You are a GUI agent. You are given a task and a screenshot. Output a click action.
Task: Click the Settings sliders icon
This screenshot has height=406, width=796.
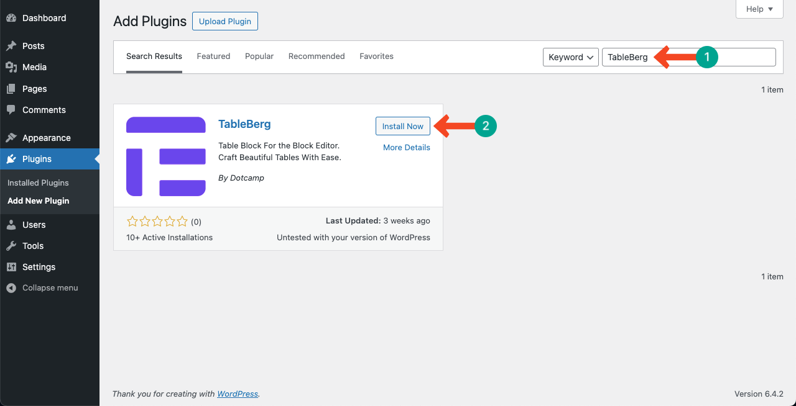11,267
